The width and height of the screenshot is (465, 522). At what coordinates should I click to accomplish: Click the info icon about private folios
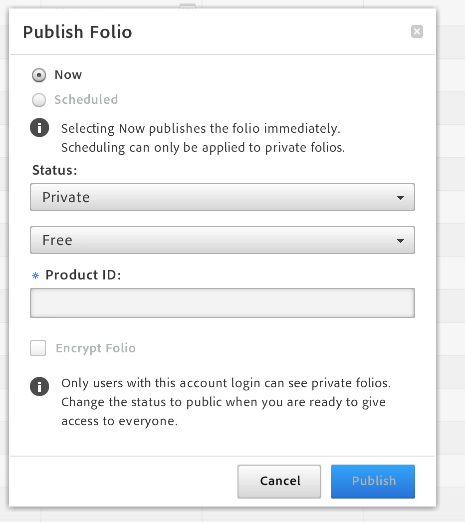point(39,385)
